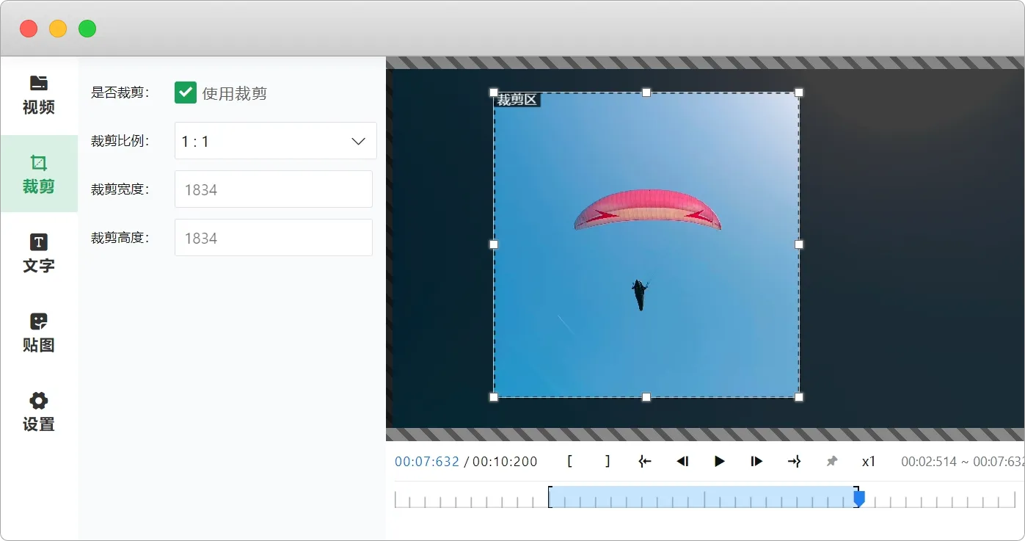This screenshot has height=541, width=1025.
Task: Change the x1 playback speed
Action: (x=869, y=462)
